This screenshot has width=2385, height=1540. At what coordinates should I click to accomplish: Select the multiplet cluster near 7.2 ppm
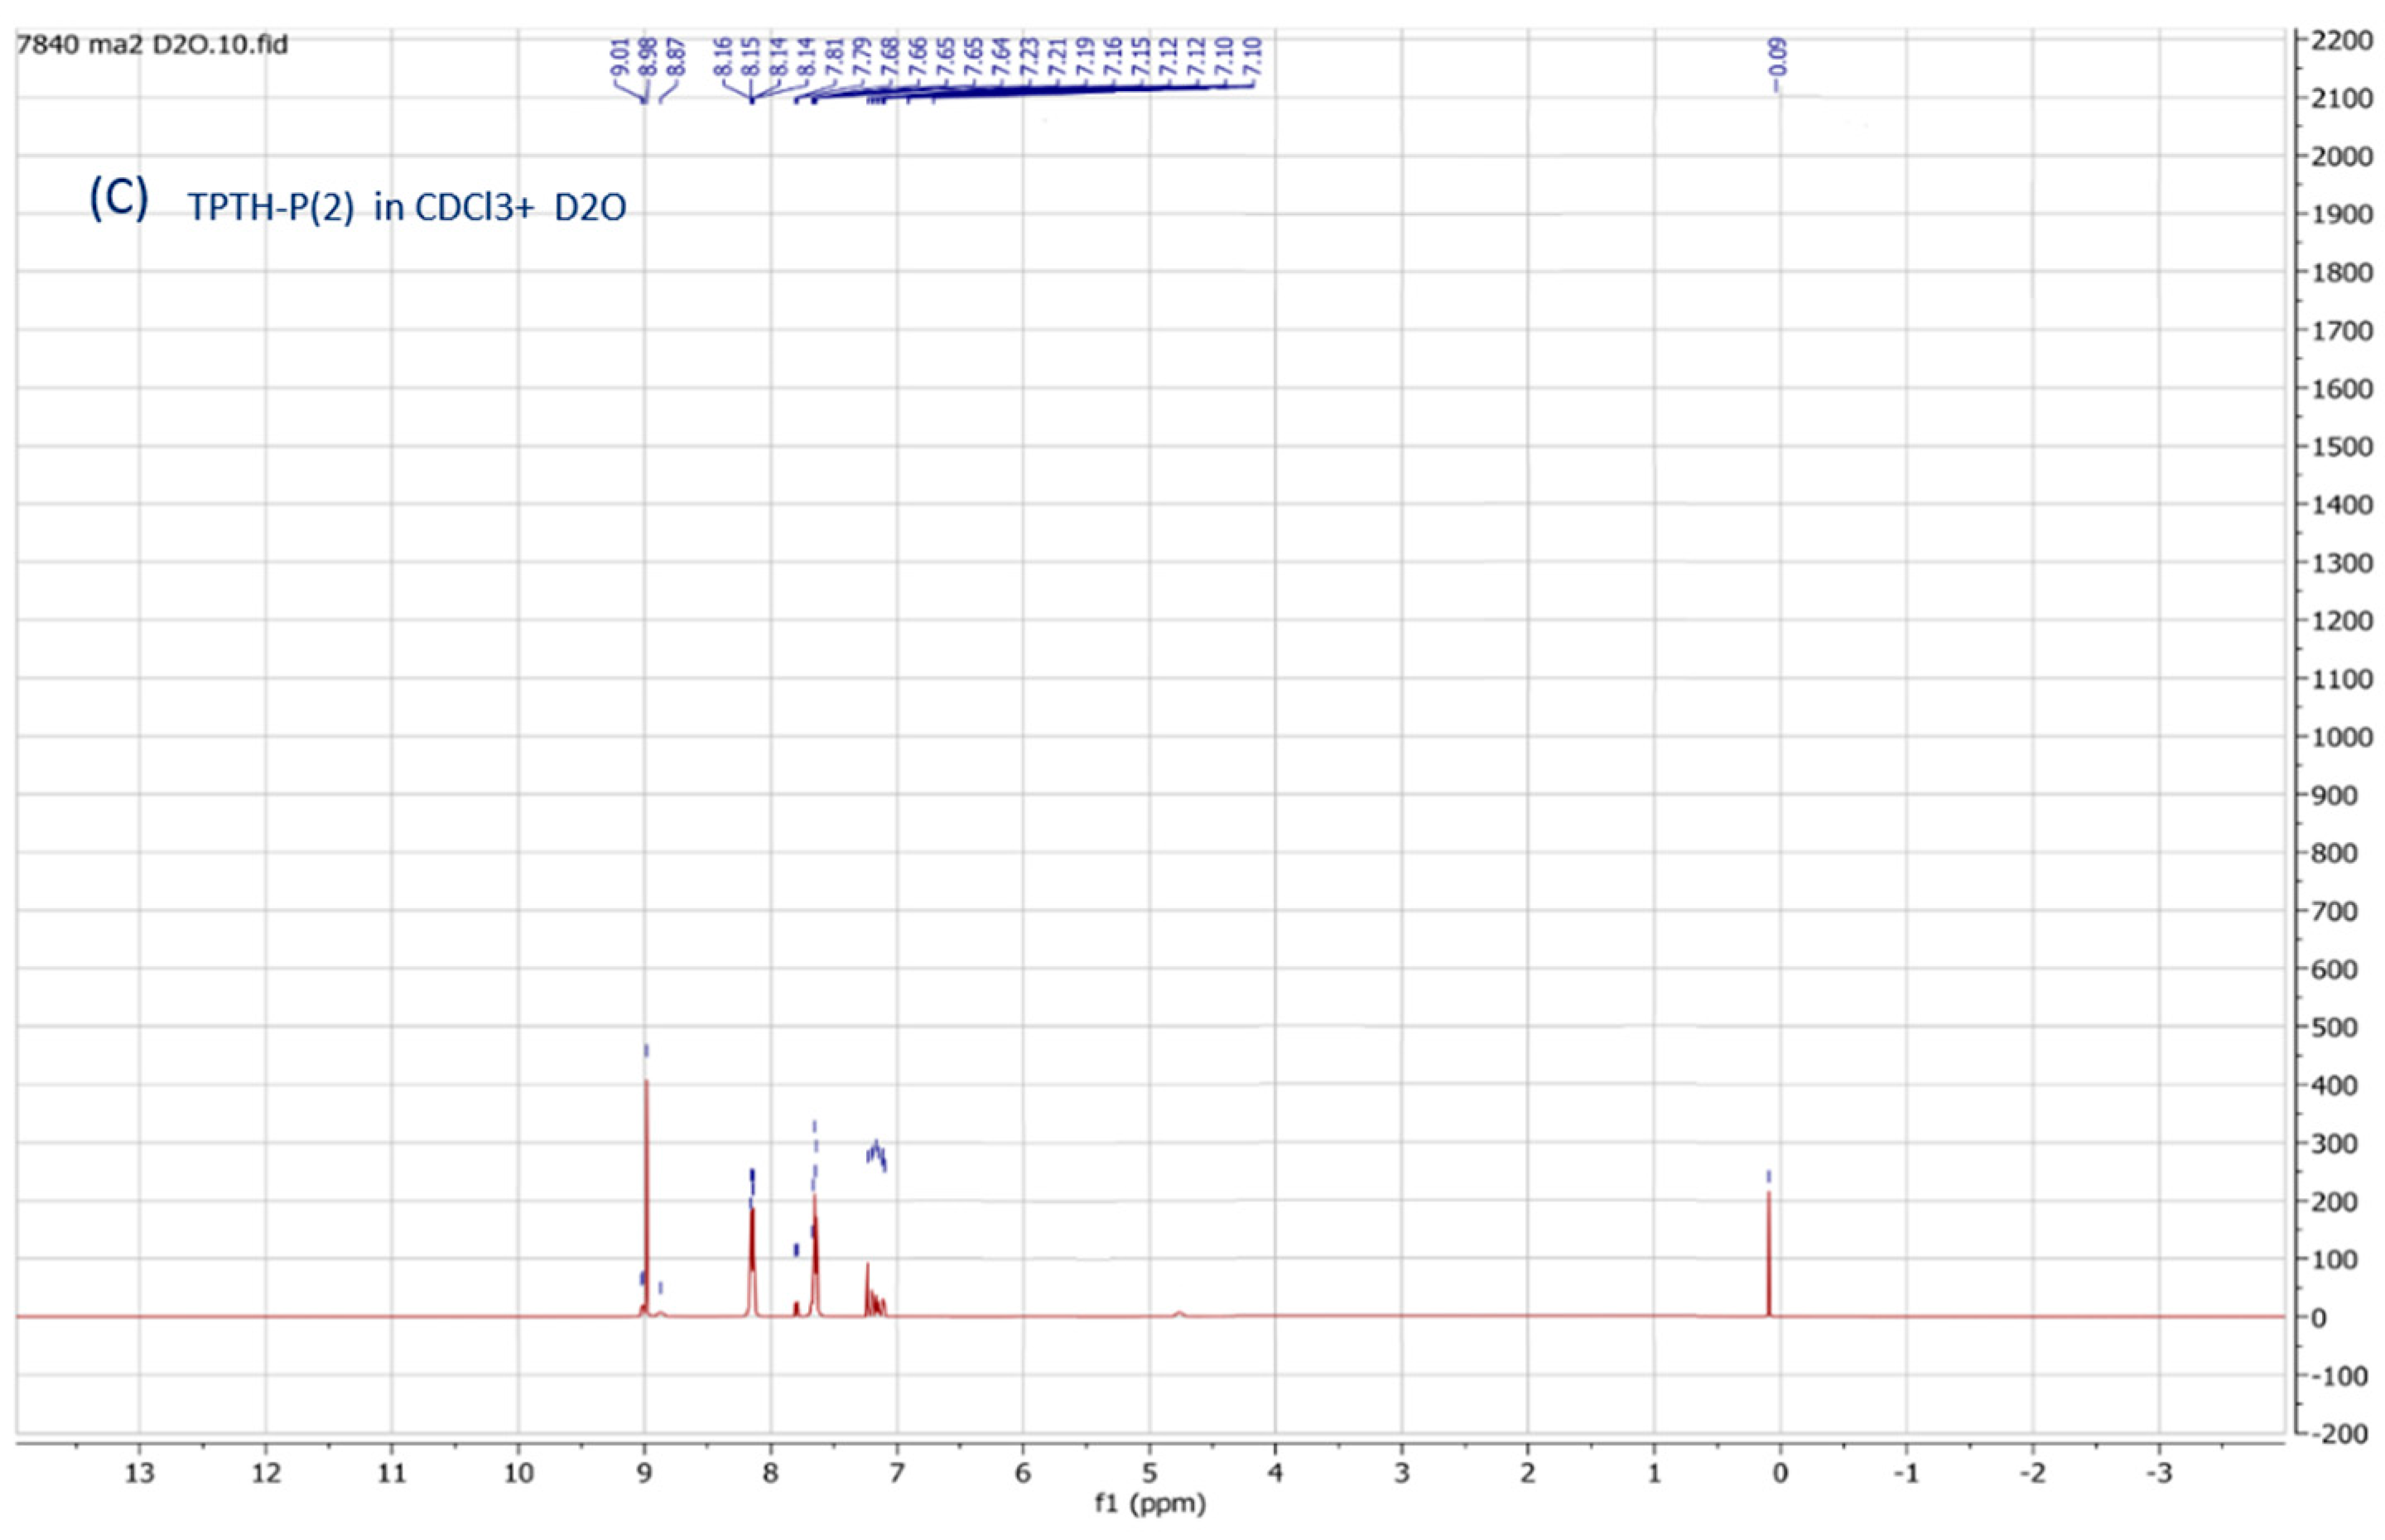click(875, 1290)
